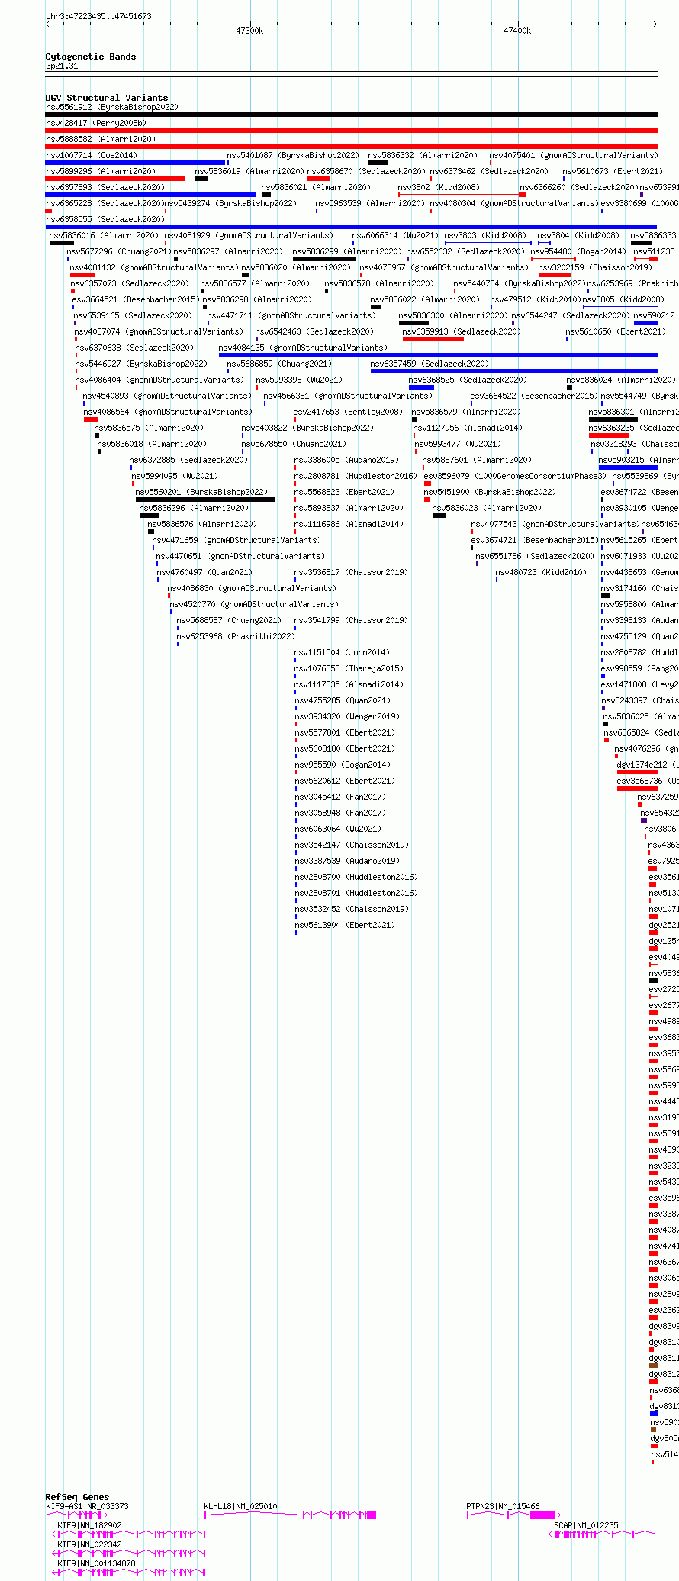The height and width of the screenshot is (1581, 679).
Task: Open variant nsv428417 (Perry2008b)
Action: tap(96, 123)
